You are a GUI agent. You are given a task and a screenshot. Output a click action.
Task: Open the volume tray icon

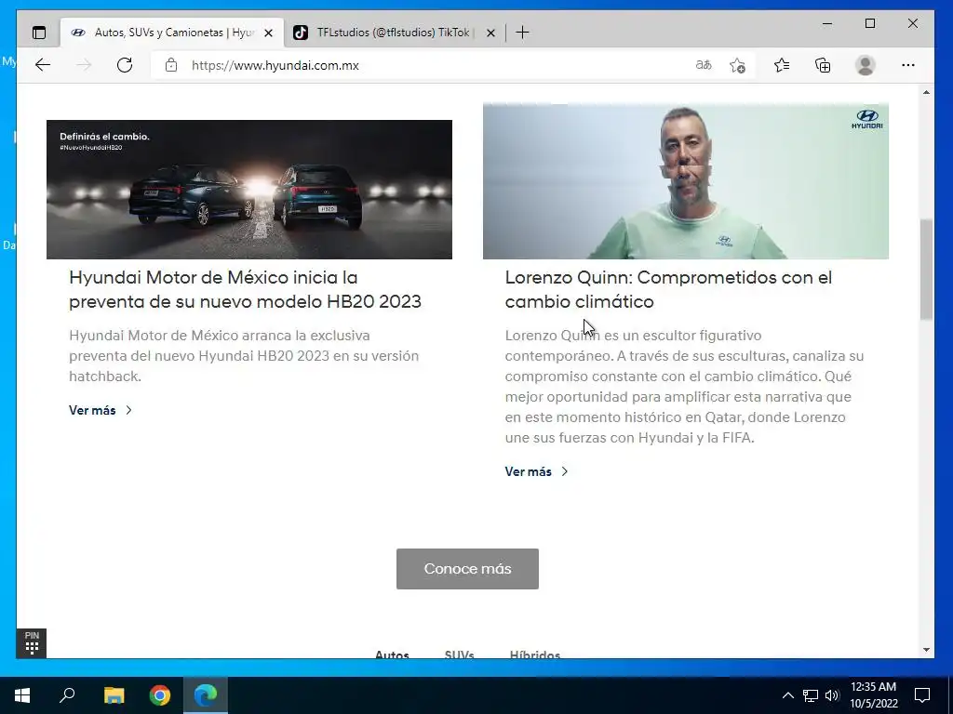(832, 695)
